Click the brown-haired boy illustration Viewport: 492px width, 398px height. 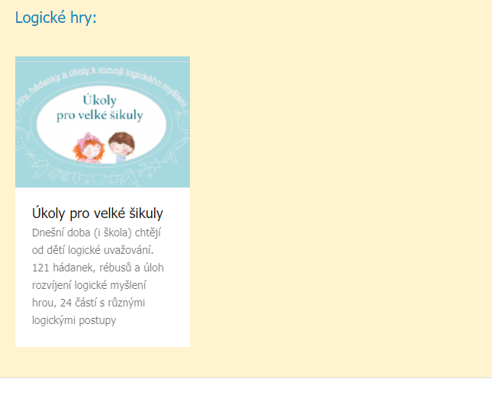(x=121, y=147)
